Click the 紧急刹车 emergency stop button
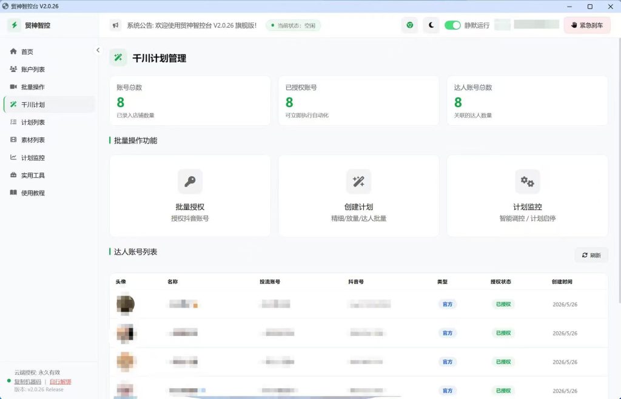This screenshot has width=621, height=399. pos(587,25)
